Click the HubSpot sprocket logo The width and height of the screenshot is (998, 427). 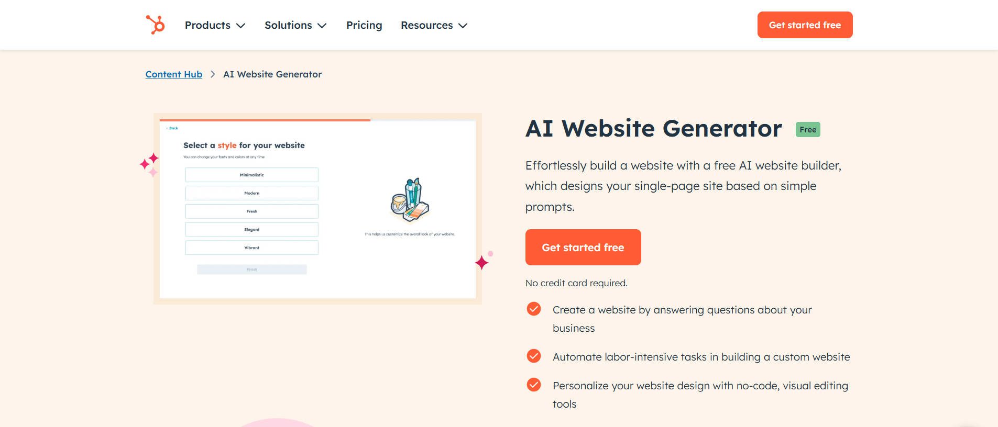pyautogui.click(x=156, y=24)
